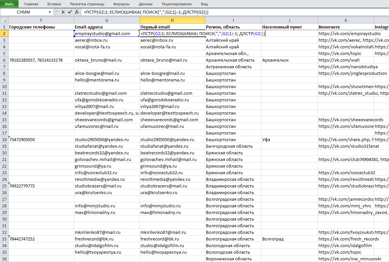Open the https://vk.com/empiraystudio link cell
This screenshot has height=262, width=389.
(x=346, y=33)
